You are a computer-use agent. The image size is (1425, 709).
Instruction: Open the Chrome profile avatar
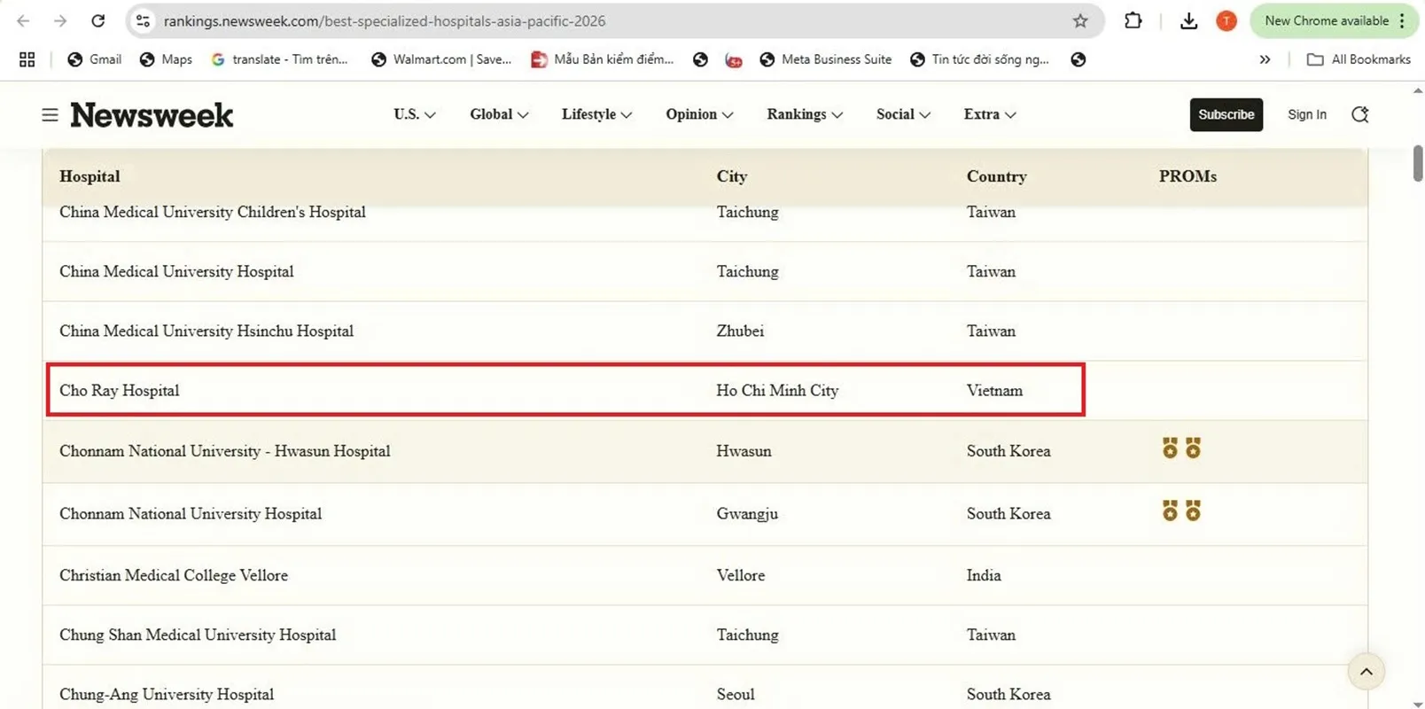pos(1226,20)
